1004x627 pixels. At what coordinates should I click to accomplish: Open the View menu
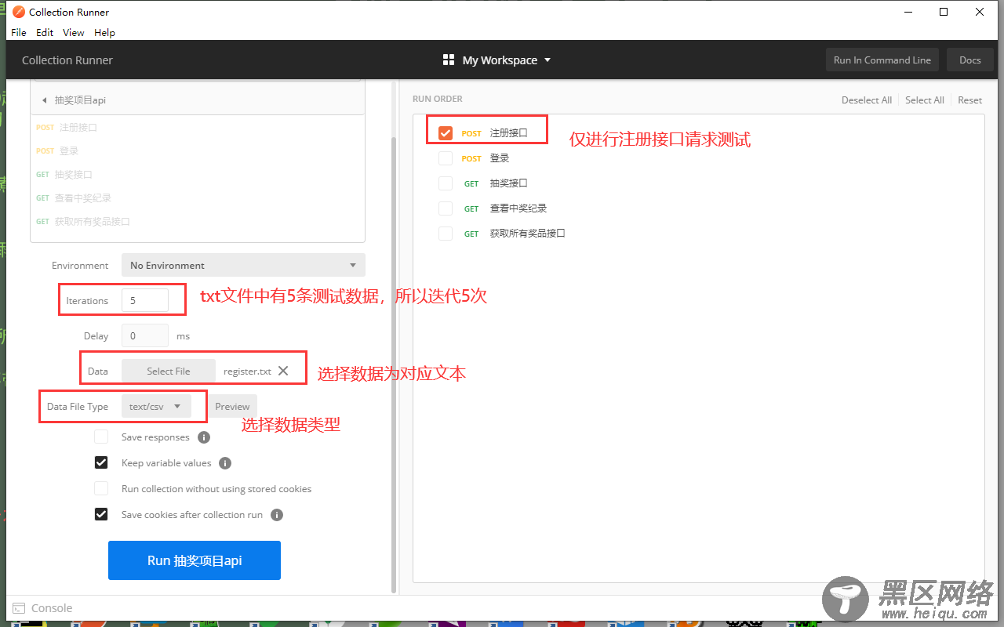[74, 32]
